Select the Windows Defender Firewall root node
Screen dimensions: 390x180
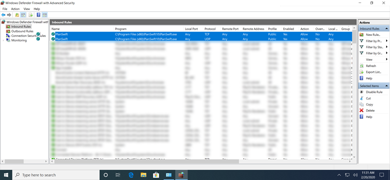point(25,22)
